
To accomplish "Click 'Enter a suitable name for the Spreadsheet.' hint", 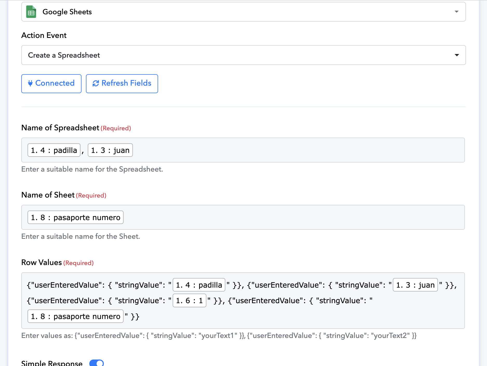I will 92,169.
